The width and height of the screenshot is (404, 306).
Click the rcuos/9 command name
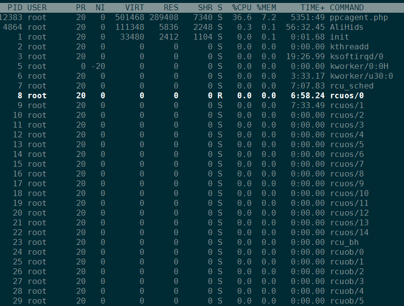tap(347, 184)
